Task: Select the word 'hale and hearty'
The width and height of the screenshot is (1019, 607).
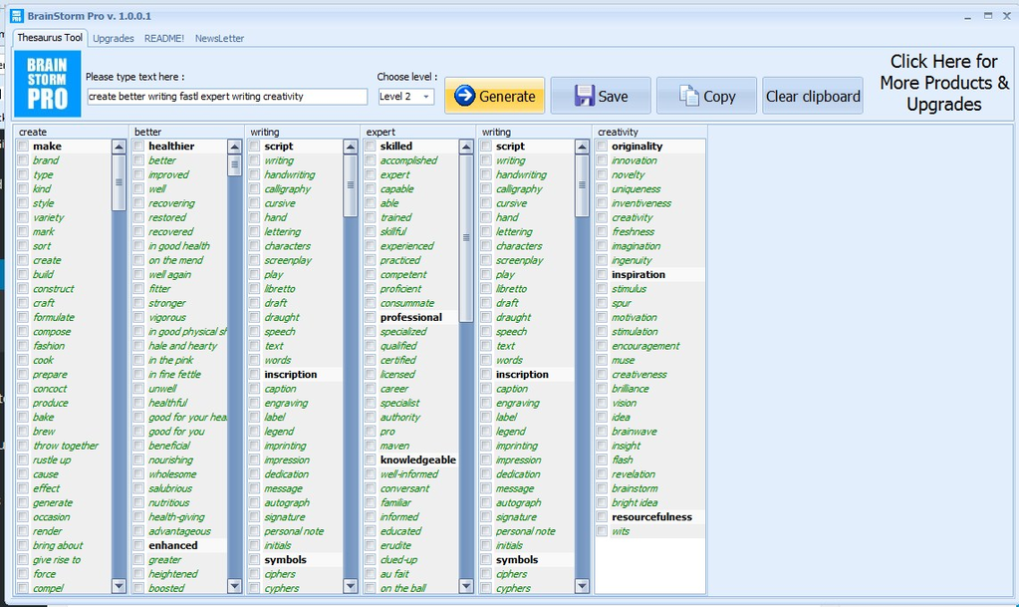Action: tap(182, 346)
